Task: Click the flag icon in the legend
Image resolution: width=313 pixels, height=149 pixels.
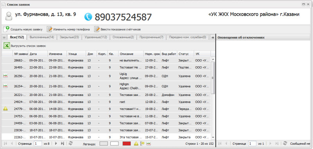Action: pos(142,144)
